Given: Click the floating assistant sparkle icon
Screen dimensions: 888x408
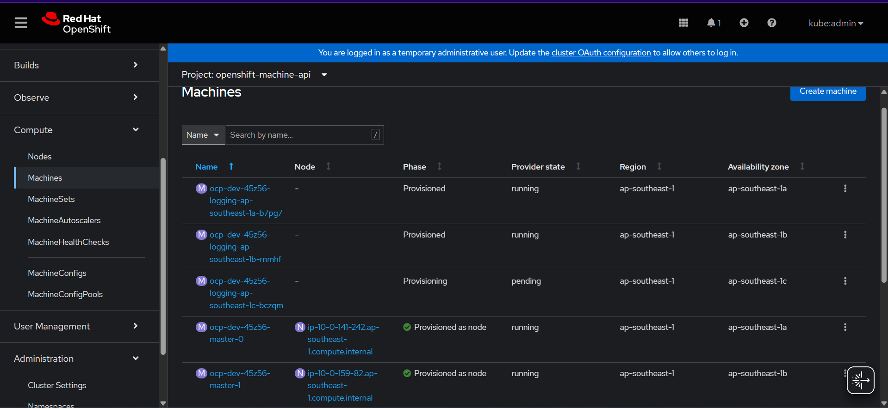Looking at the screenshot, I should (861, 380).
